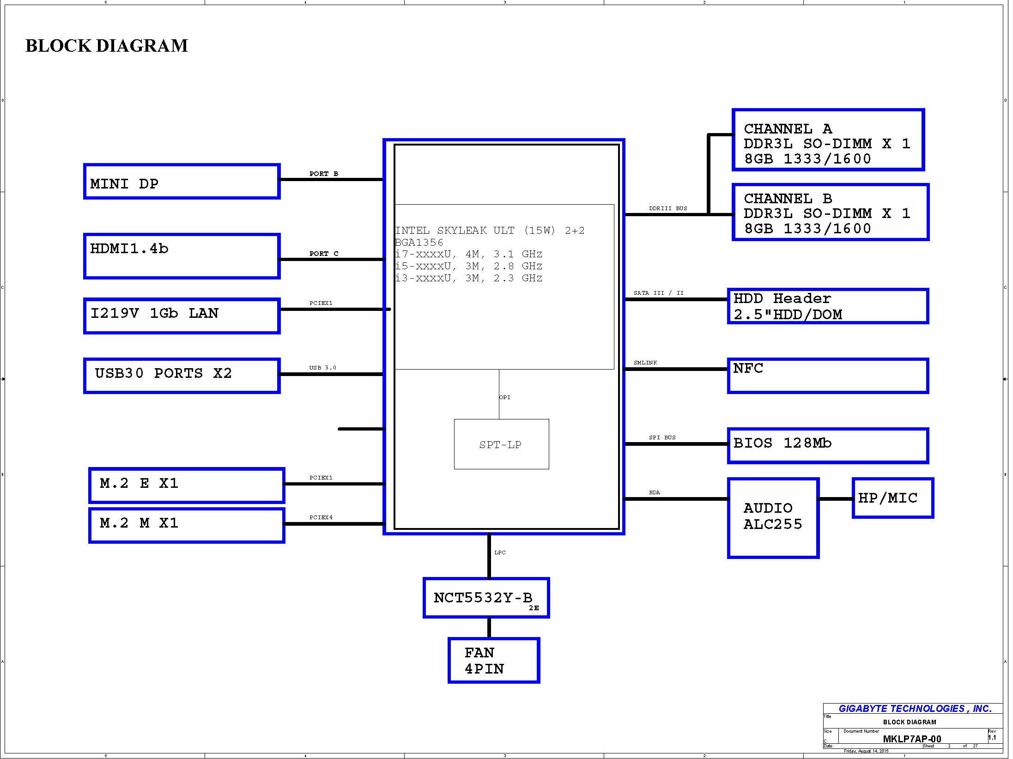Click the CHANNEL A DDR3L SO-DIMM block
This screenshot has height=759, width=1013.
pos(828,140)
